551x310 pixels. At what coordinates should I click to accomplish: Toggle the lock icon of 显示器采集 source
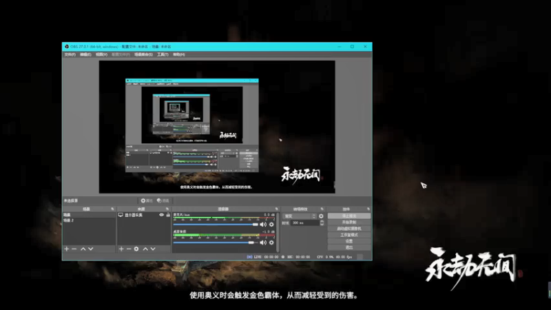click(168, 215)
